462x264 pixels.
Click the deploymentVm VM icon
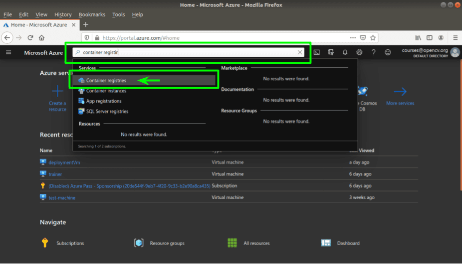43,162
